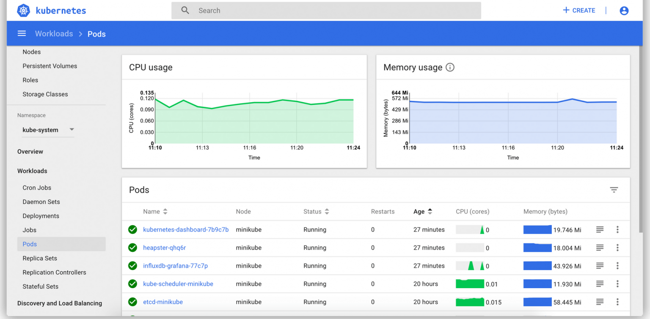Open the Pods filter icon
650x319 pixels.
614,190
